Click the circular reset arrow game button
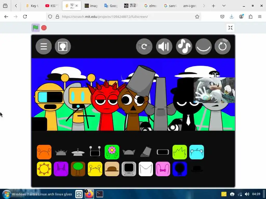 [222, 47]
